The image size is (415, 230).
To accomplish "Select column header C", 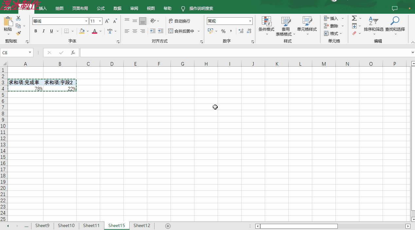I will (x=88, y=64).
